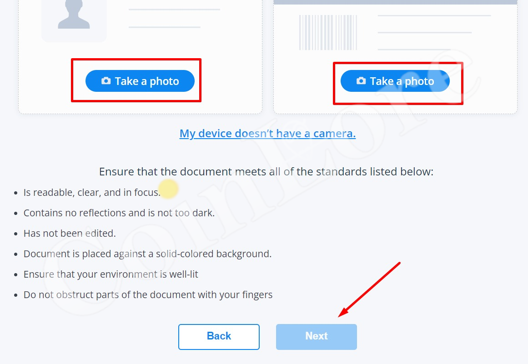Click the yellow highlight circle near 'in focus'
The height and width of the screenshot is (364, 528).
point(168,189)
